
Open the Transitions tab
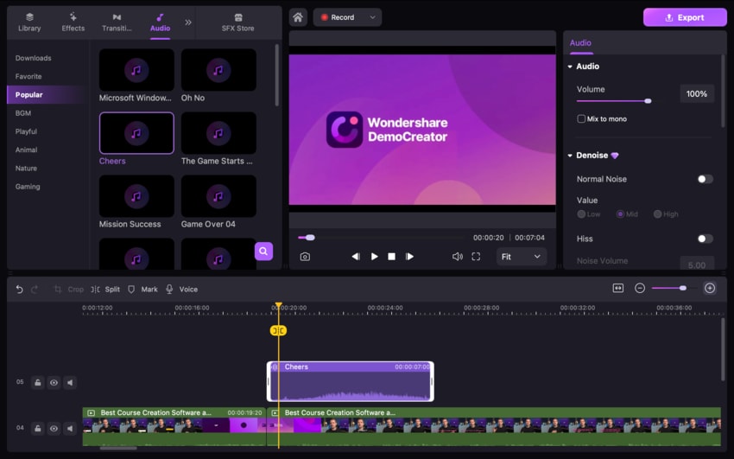(117, 22)
